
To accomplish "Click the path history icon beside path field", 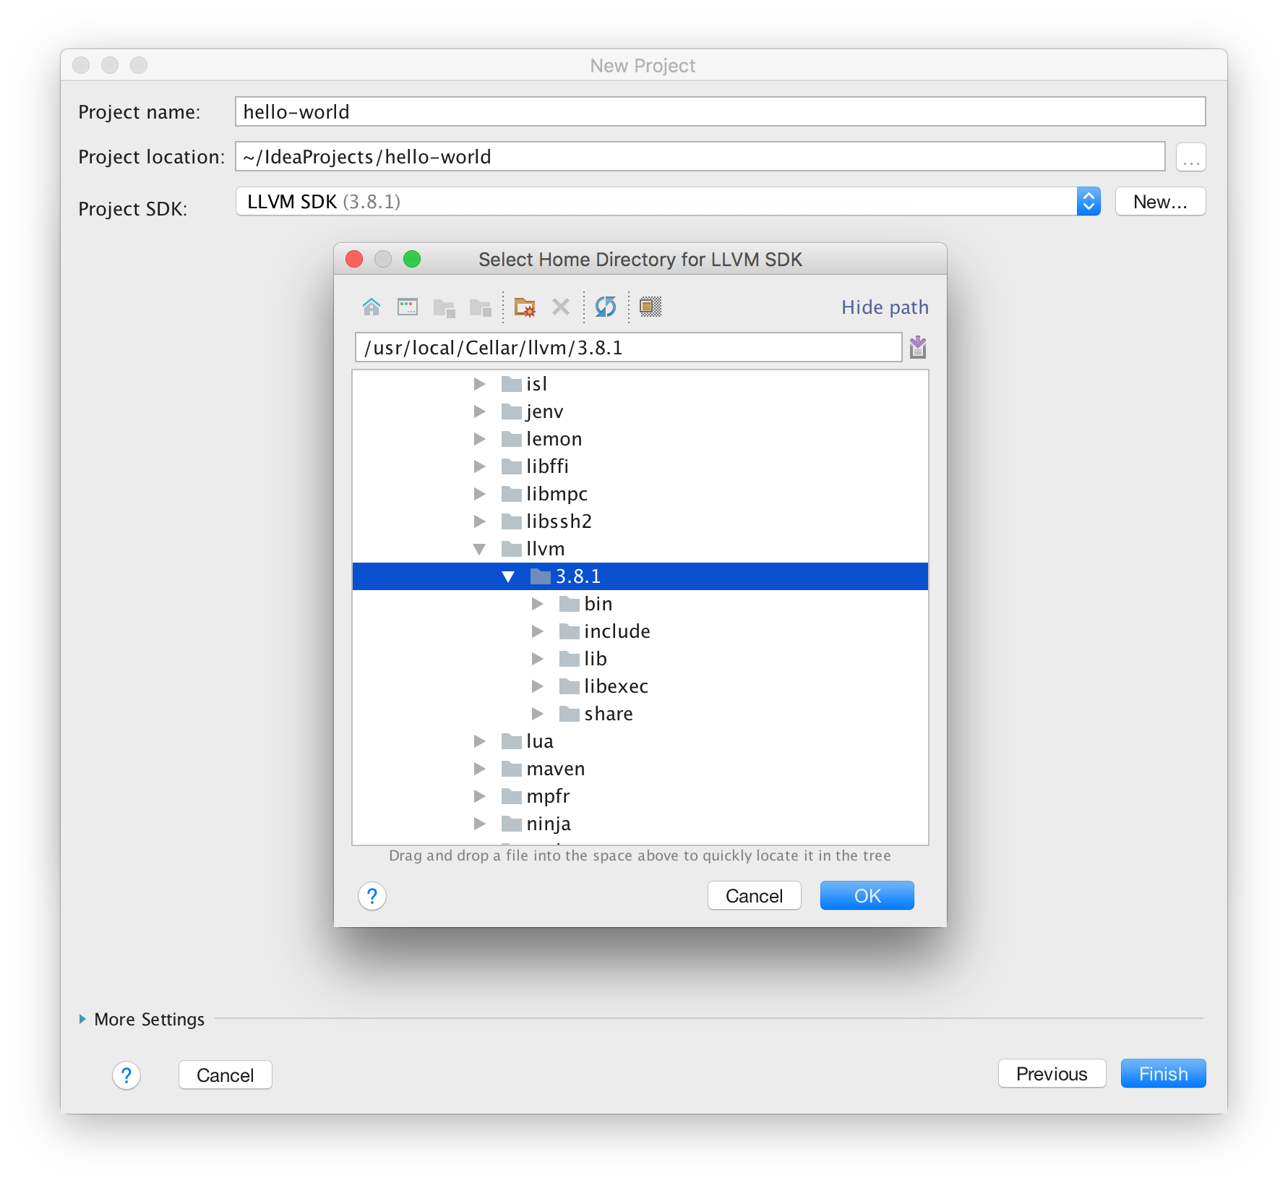I will click(918, 348).
